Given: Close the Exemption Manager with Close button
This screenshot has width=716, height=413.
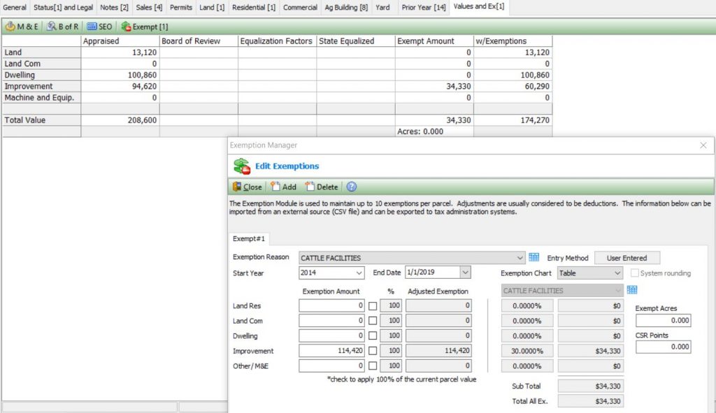Looking at the screenshot, I should (247, 187).
